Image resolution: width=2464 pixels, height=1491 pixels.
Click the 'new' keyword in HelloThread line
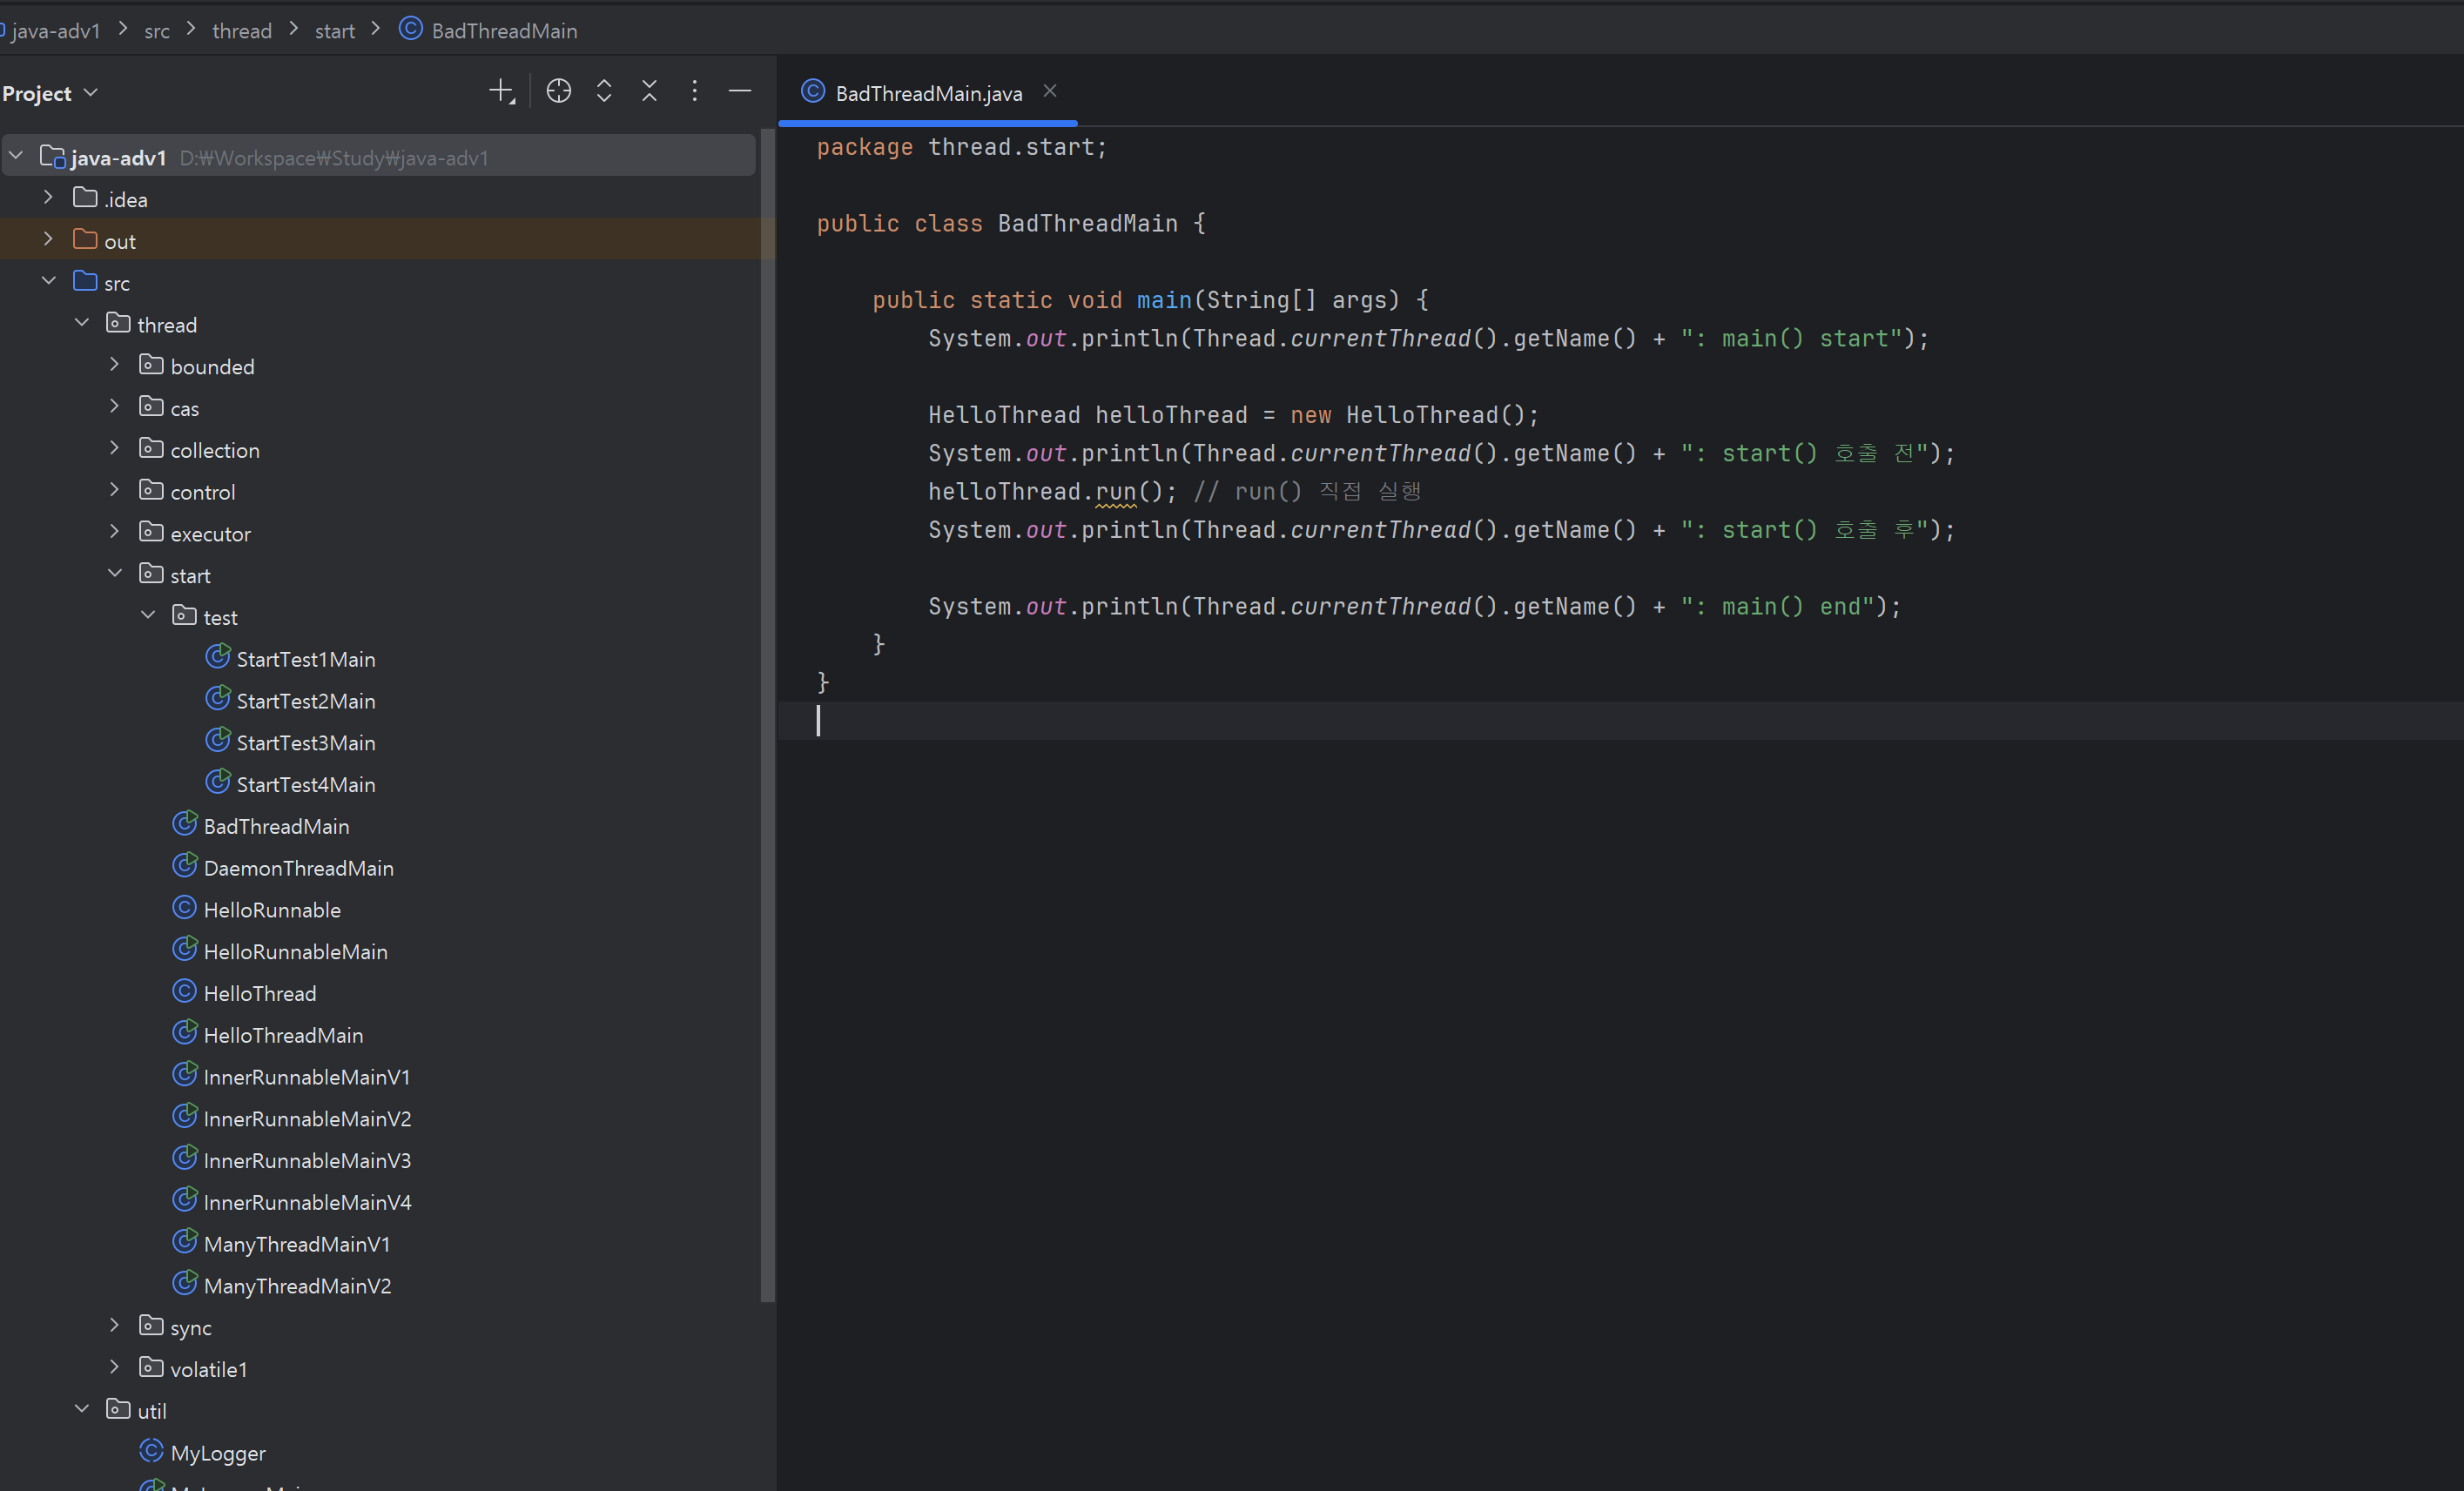point(1310,415)
